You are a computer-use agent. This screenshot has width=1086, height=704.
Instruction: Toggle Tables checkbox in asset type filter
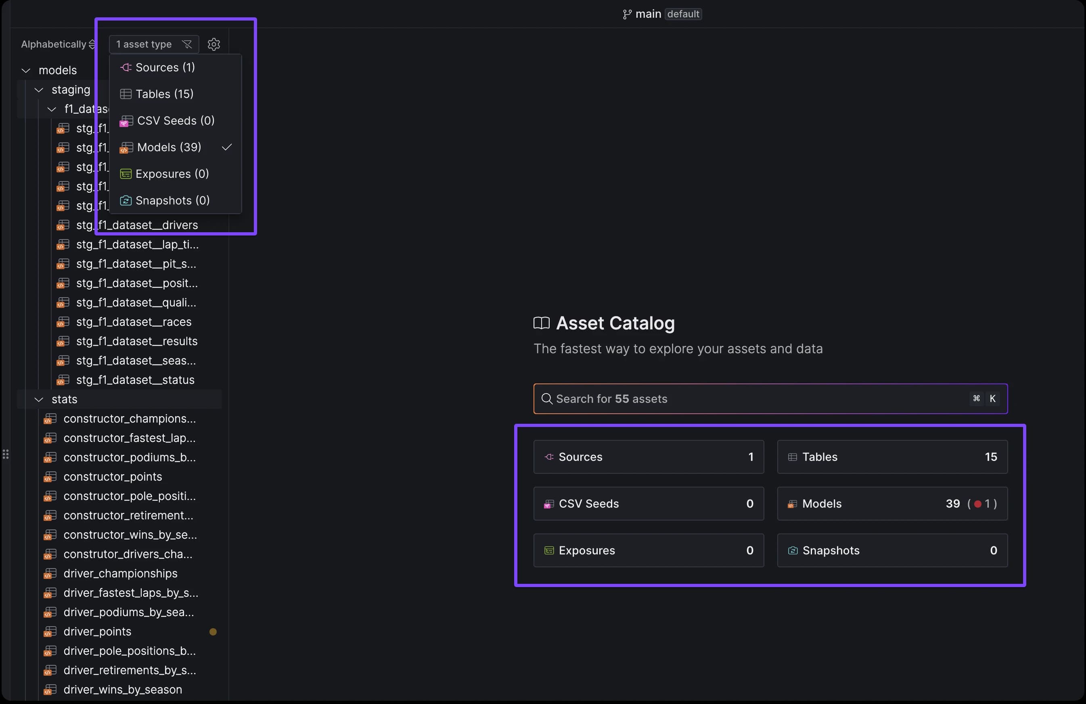tap(164, 94)
